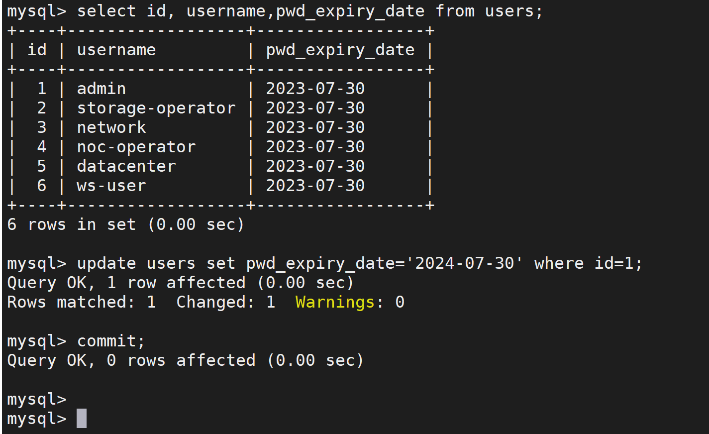Click the terminal cursor block at last prompt
Screen dimensions: 709x434
82,419
